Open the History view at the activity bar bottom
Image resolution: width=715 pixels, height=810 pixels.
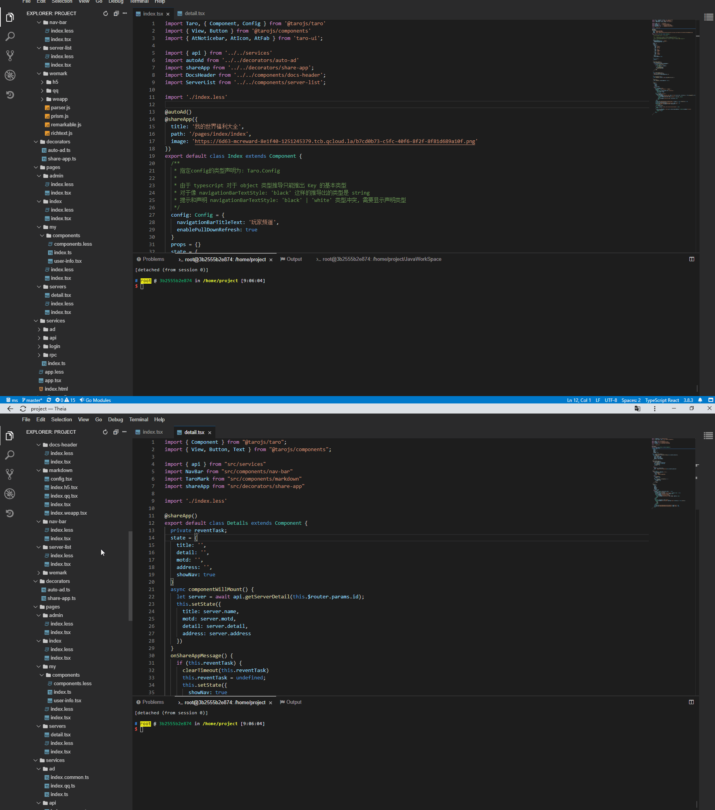coord(10,94)
